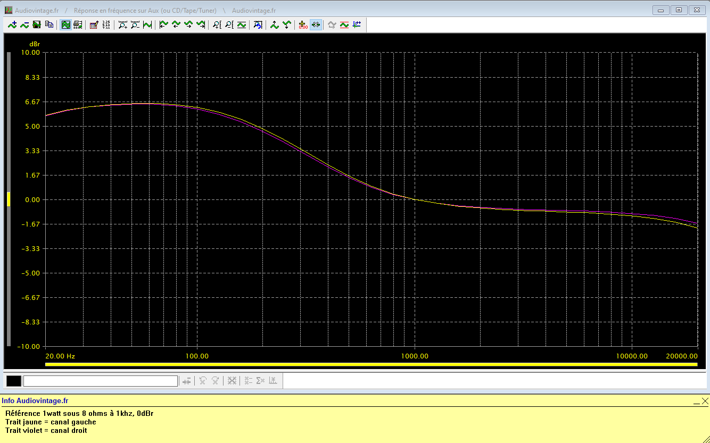Click the undo zoom icon with blue arrow
The image size is (710, 443).
pyautogui.click(x=258, y=24)
